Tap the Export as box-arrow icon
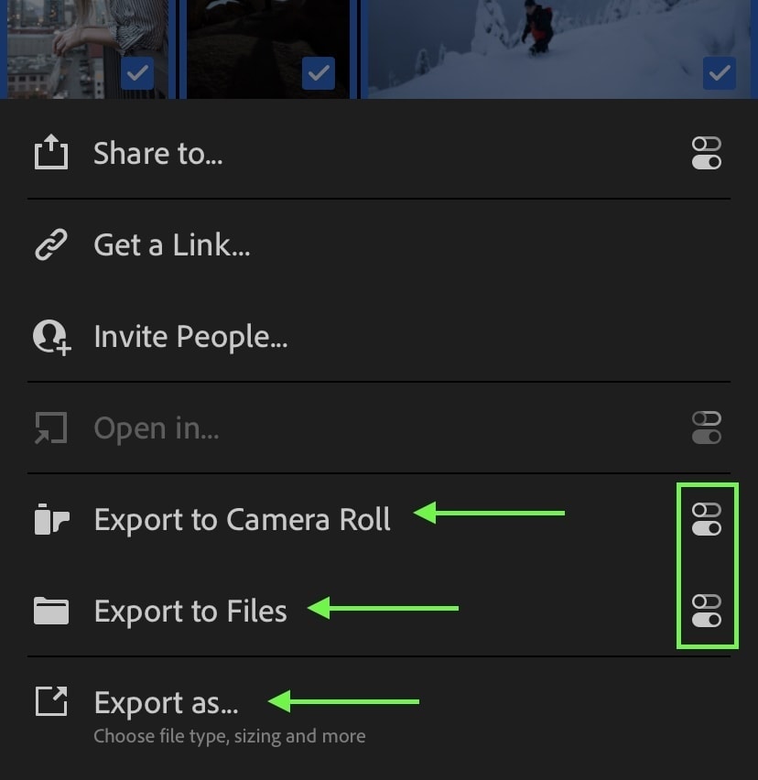 point(51,701)
